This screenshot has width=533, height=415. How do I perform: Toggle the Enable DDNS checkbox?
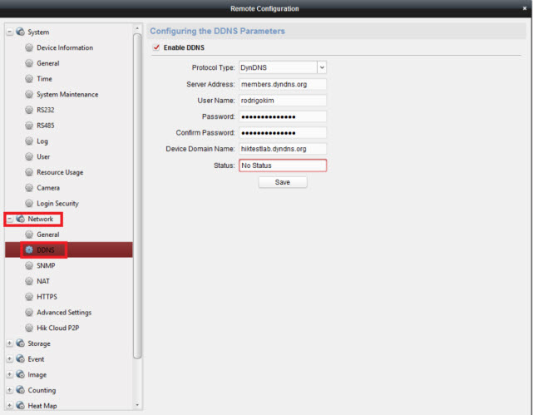coord(155,48)
